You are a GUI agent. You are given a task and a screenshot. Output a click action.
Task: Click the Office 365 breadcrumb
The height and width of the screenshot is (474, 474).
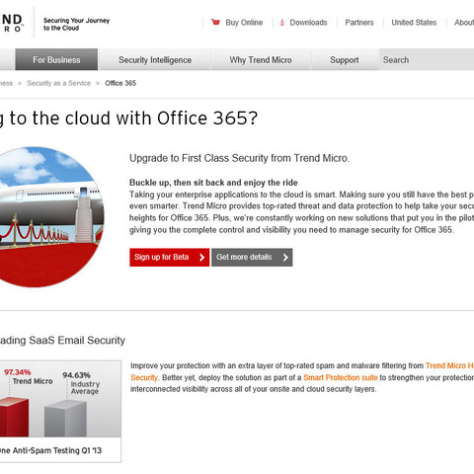(x=120, y=83)
